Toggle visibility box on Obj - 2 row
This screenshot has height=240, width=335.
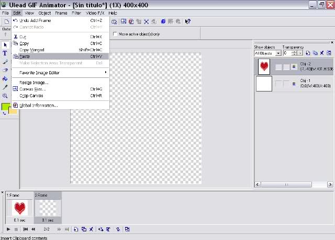click(278, 67)
